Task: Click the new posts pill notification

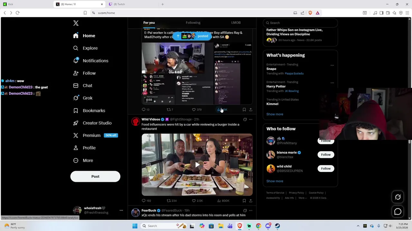Action: [192, 36]
